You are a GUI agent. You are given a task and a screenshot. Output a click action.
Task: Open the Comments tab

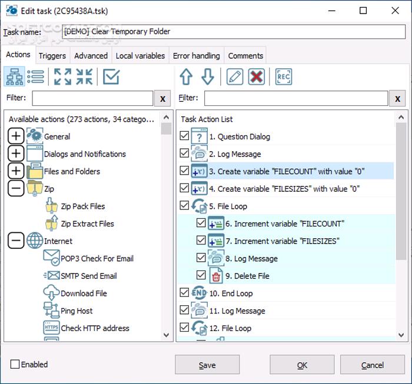pyautogui.click(x=245, y=56)
